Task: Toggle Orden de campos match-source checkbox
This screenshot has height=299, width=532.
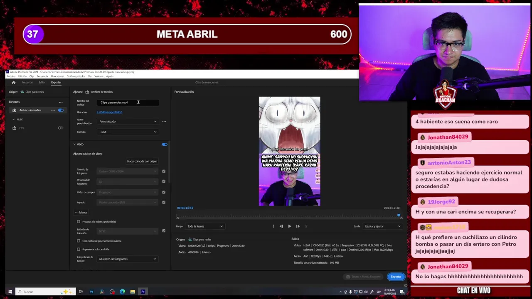Action: coord(164,192)
